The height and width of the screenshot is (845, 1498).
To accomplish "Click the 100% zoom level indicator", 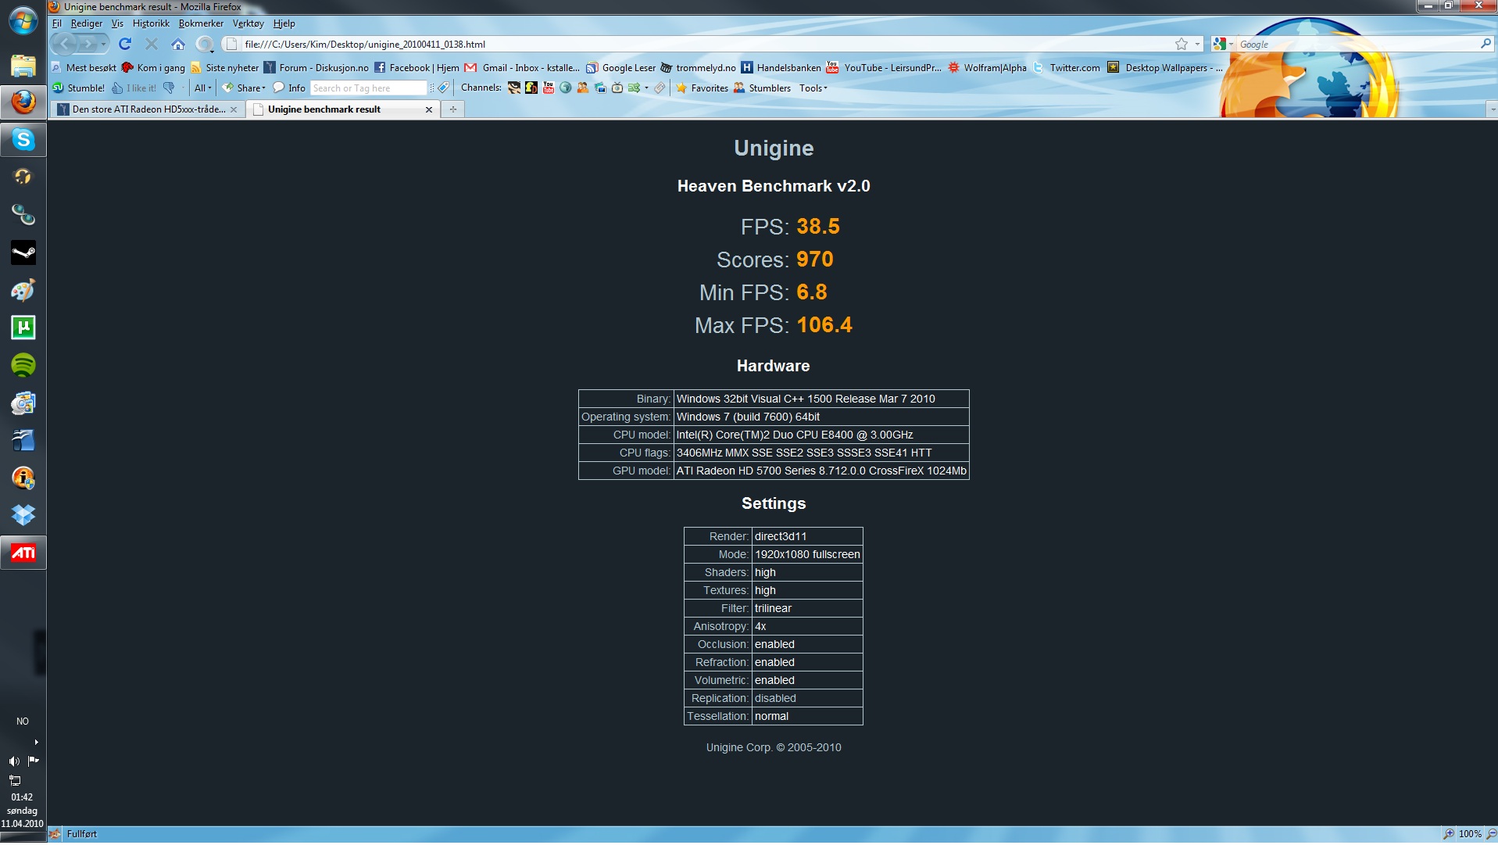I will pos(1469,834).
